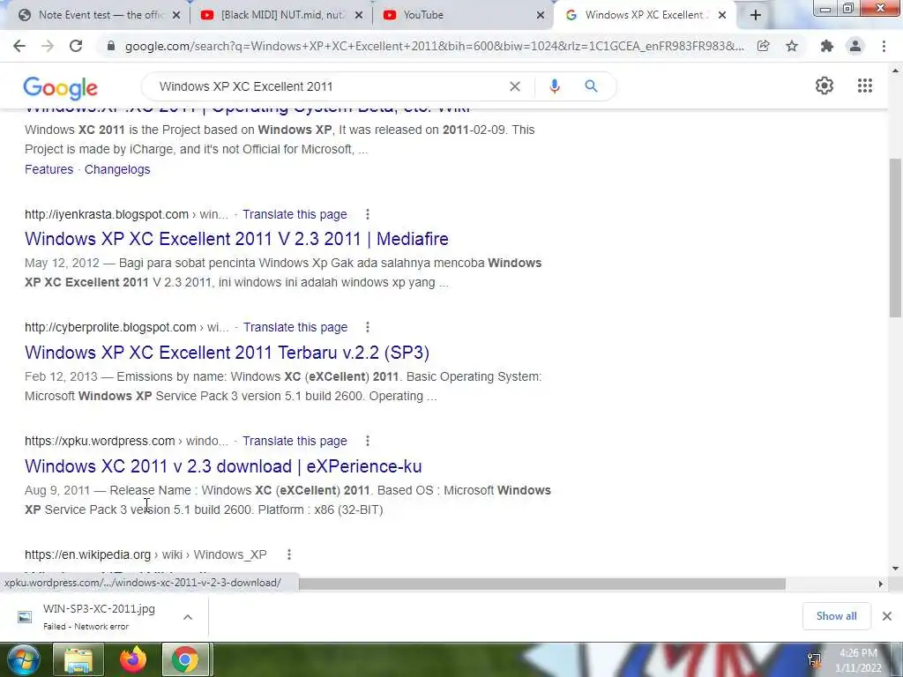
Task: Click the 'Failed - Network error' status text
Action: tap(86, 627)
